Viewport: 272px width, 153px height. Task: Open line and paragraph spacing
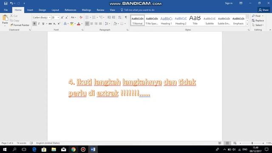pos(107,24)
